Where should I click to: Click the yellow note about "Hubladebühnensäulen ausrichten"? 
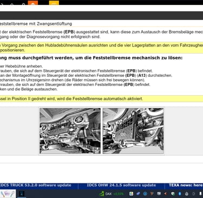[x=101, y=48]
